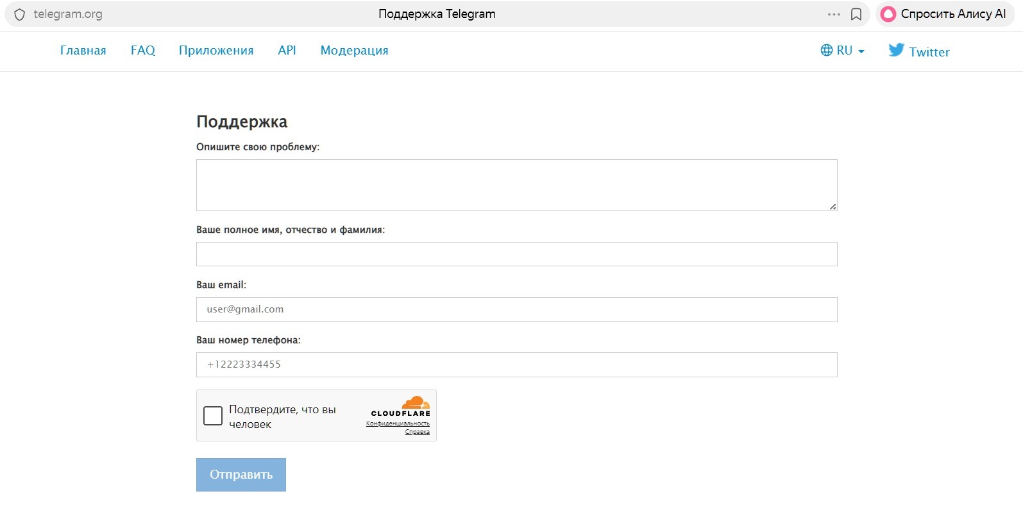Click the Twitter bird icon

pos(896,50)
